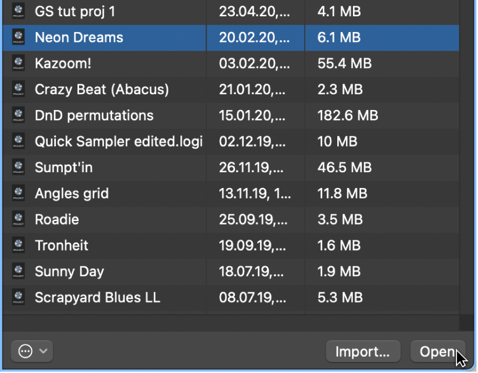The width and height of the screenshot is (478, 373).
Task: Click the Tronheit project file icon
Action: [19, 245]
